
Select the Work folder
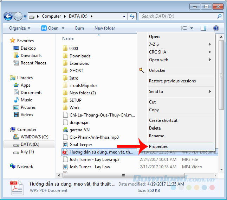(74, 108)
